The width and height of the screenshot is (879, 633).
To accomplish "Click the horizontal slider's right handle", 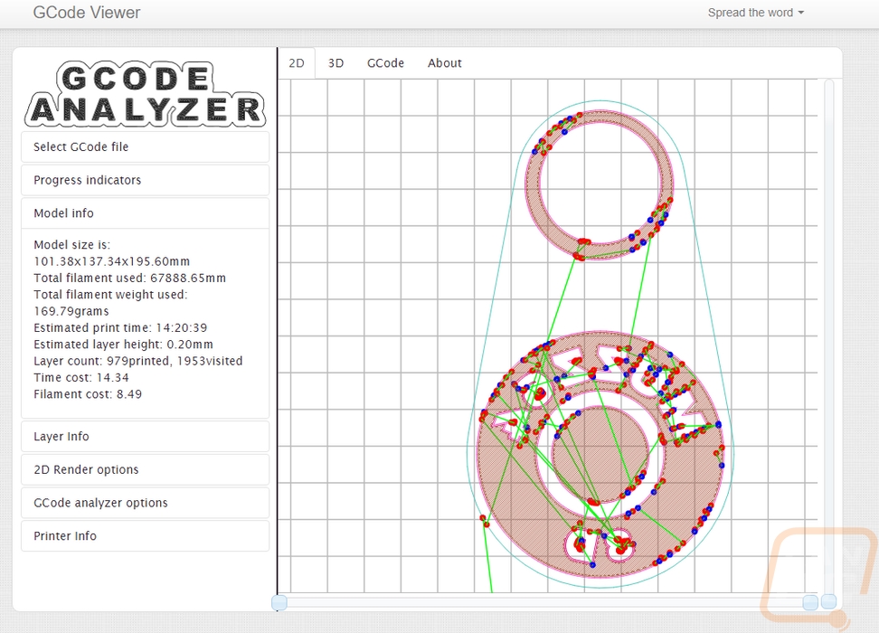I will tap(810, 603).
